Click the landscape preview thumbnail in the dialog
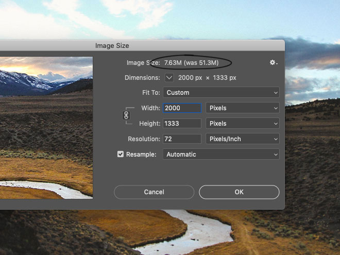The image size is (340, 255). 46,128
